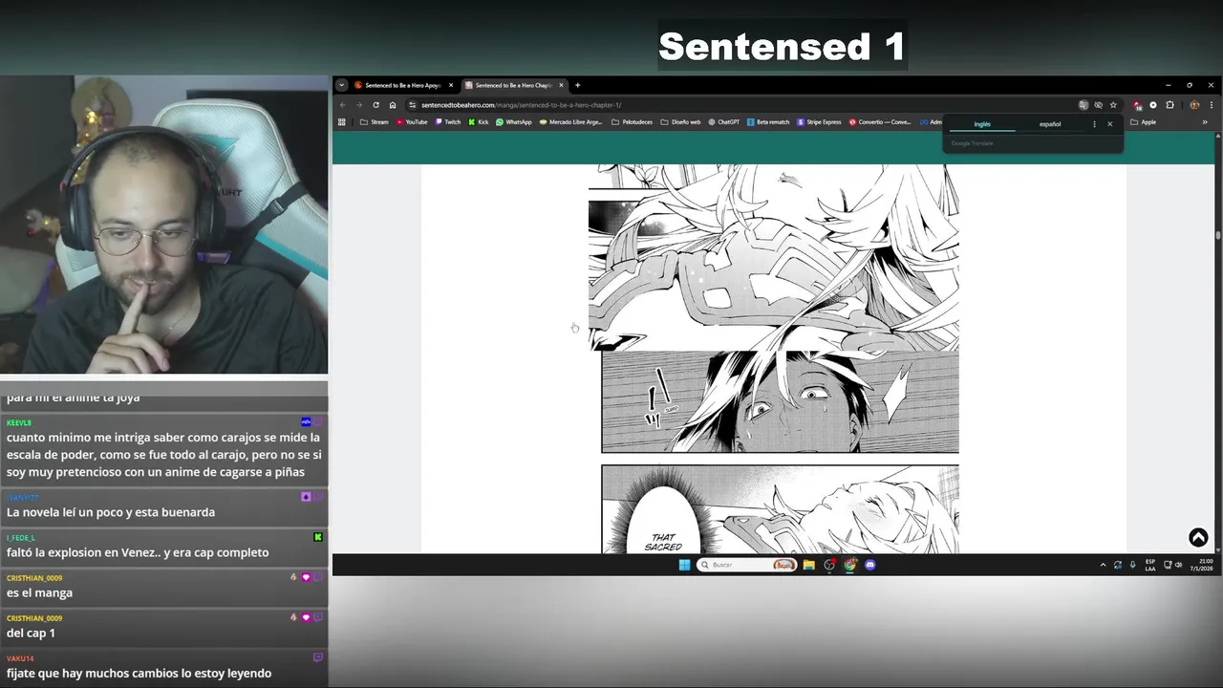Close the active Chapter tab

point(561,85)
